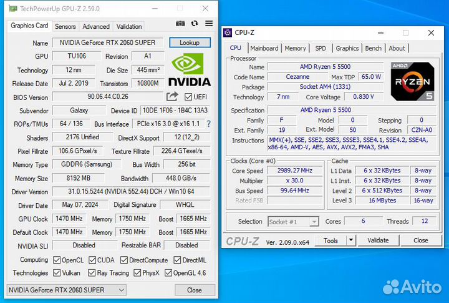
Task: Switch to the Validation tab in GPU-Z
Action: pyautogui.click(x=129, y=26)
